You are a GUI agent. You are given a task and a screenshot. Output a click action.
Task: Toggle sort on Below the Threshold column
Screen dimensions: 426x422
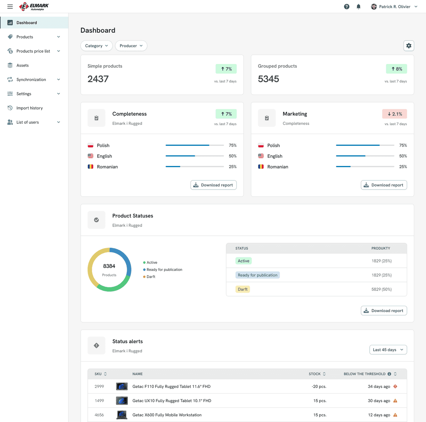pyautogui.click(x=395, y=374)
